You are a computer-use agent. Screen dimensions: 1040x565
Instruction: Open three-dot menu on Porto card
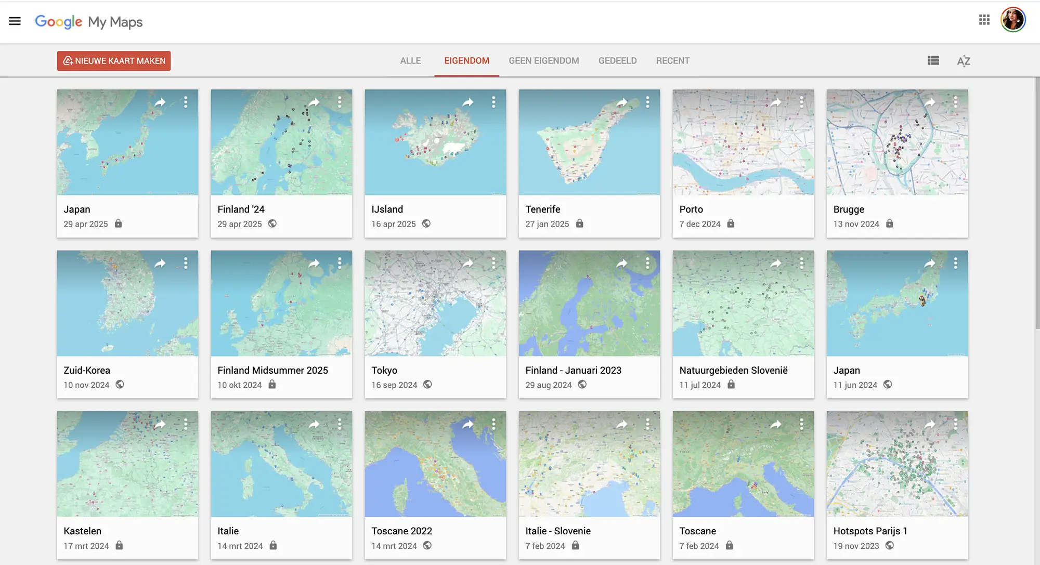tap(801, 102)
